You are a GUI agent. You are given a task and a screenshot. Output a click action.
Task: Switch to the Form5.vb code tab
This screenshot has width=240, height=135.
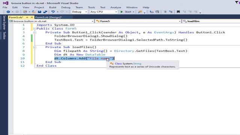(x=16, y=17)
